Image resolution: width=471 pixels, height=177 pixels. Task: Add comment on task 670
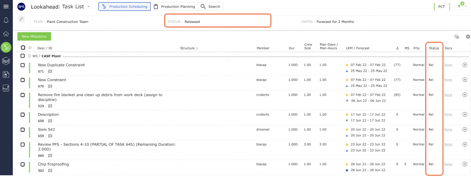[x=50, y=86]
